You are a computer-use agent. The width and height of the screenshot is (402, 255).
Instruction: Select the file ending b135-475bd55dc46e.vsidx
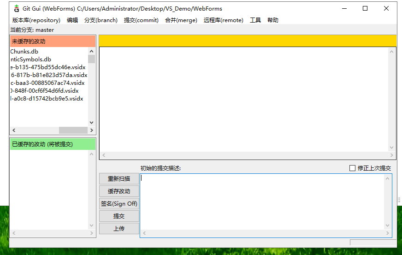pos(48,67)
